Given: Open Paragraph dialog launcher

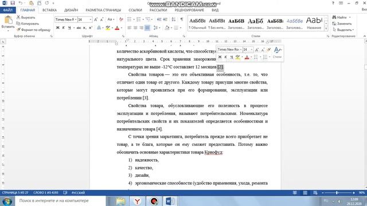Looking at the screenshot, I should pos(184,36).
